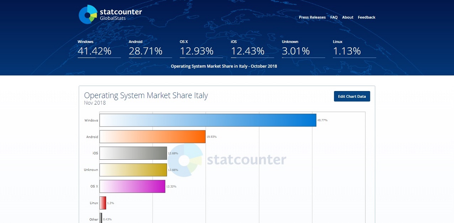Screen dimensions: 454x223
Task: Select the OS X 12.93% stat
Action: coord(201,48)
